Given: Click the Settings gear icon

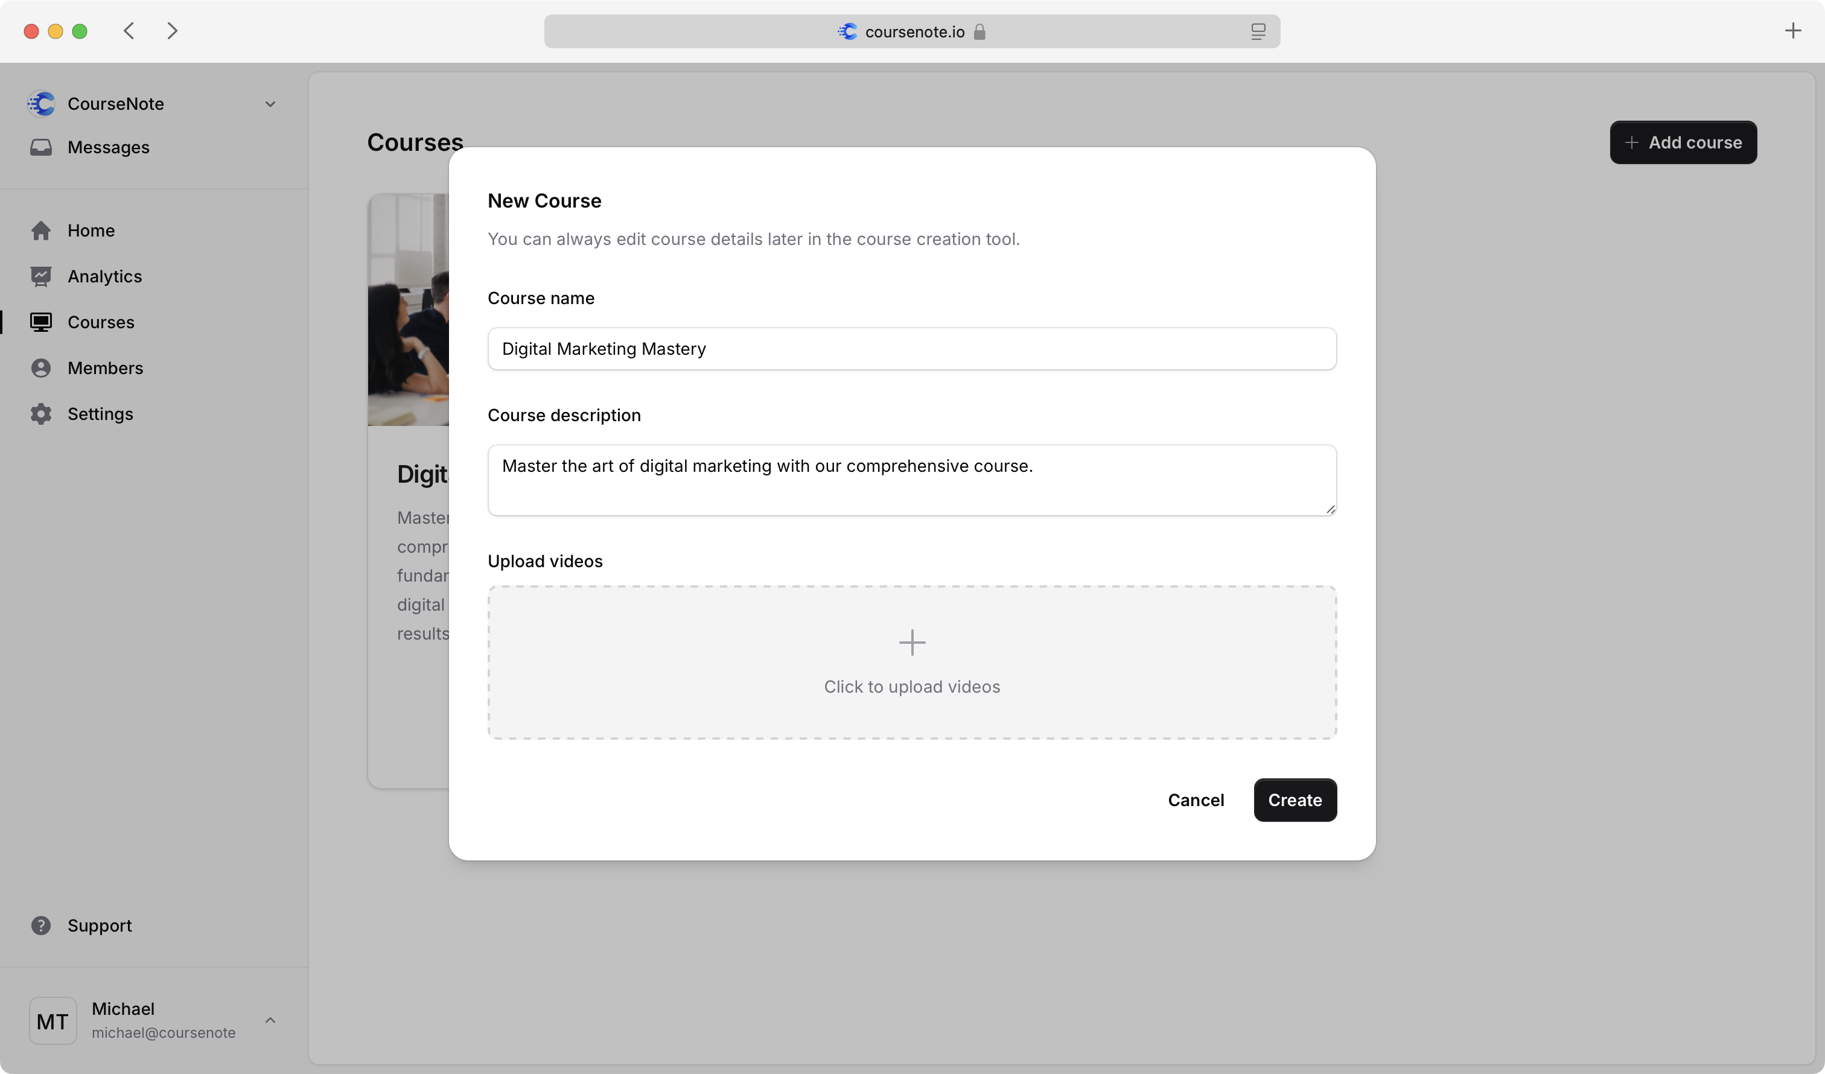Looking at the screenshot, I should 40,413.
